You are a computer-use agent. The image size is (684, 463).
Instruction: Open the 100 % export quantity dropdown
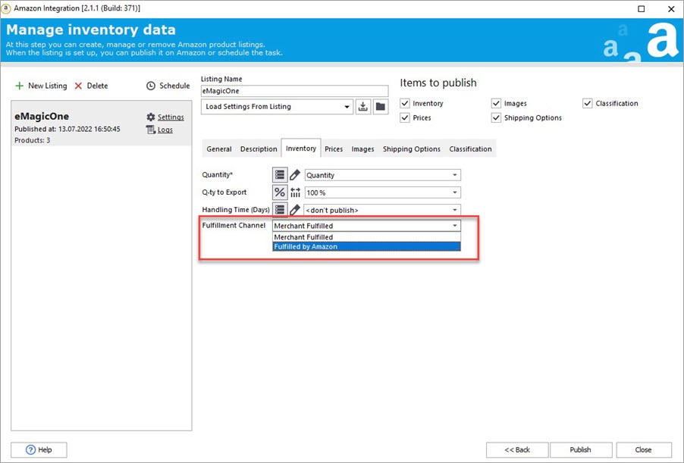pos(382,192)
